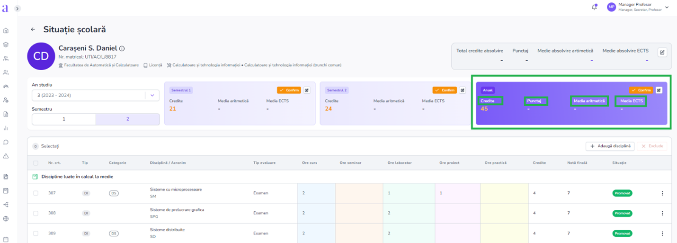Click the edit icon in Semestrul 1 card

pos(307,90)
